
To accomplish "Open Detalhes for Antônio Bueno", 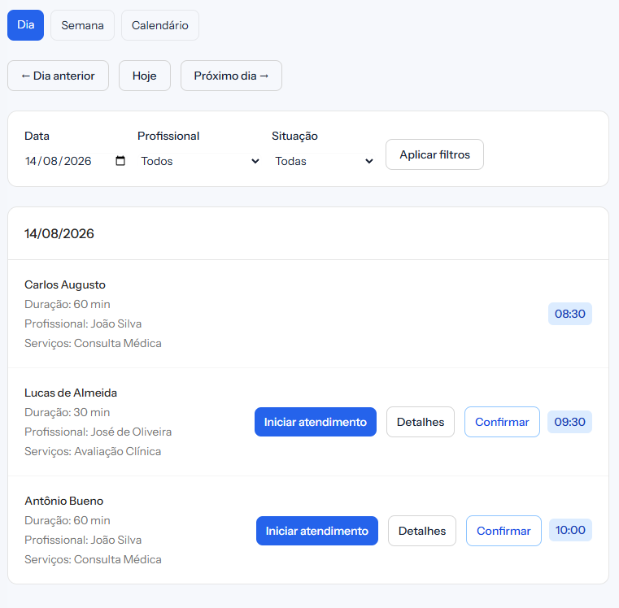I will 422,531.
